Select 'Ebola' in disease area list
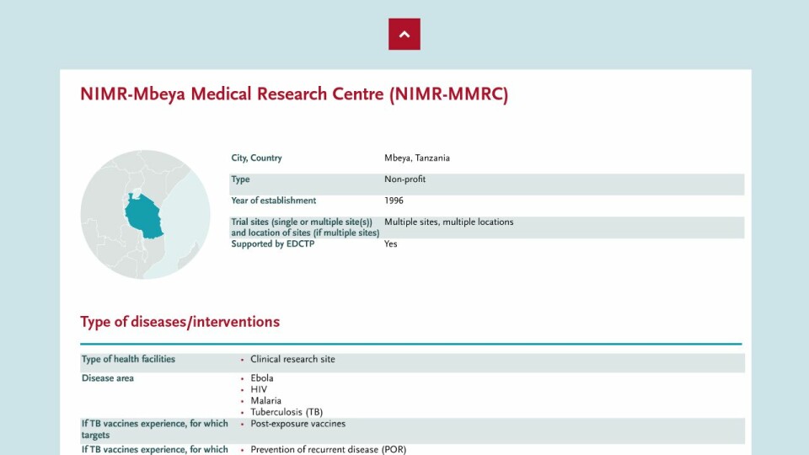This screenshot has width=809, height=455. tap(261, 378)
